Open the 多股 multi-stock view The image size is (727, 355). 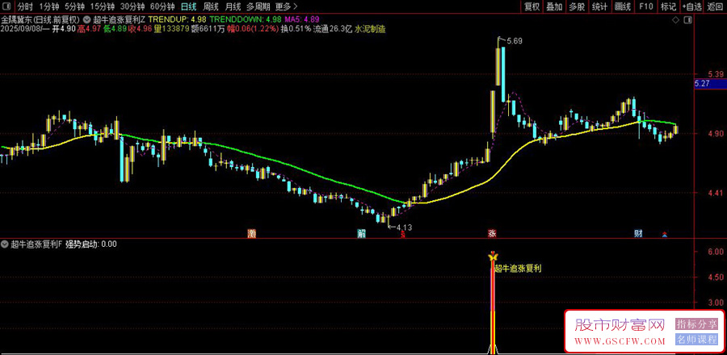[x=577, y=7]
